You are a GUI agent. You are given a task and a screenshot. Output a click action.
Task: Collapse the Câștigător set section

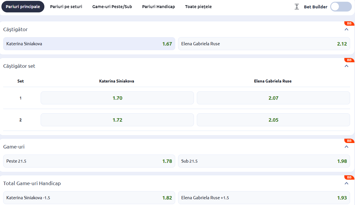(347, 66)
